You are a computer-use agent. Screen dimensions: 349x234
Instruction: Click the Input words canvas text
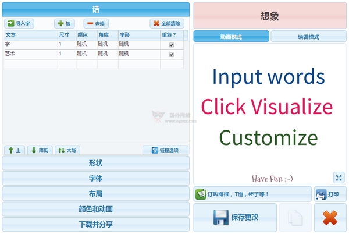[269, 77]
